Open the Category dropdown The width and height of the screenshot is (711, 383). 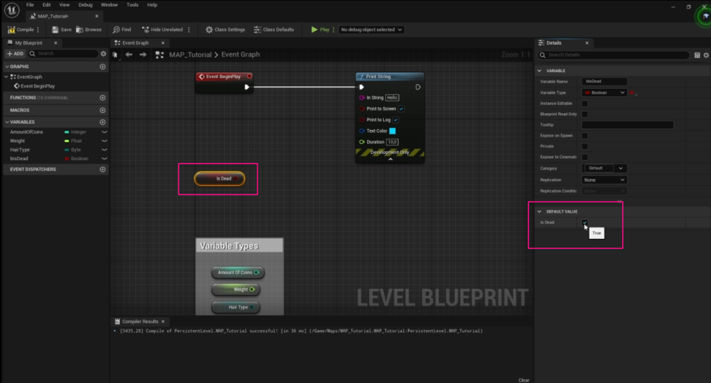[605, 168]
